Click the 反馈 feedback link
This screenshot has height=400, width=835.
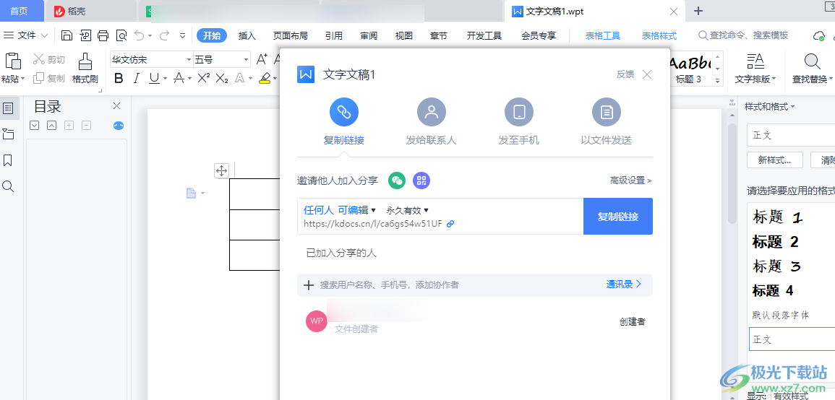(x=625, y=74)
